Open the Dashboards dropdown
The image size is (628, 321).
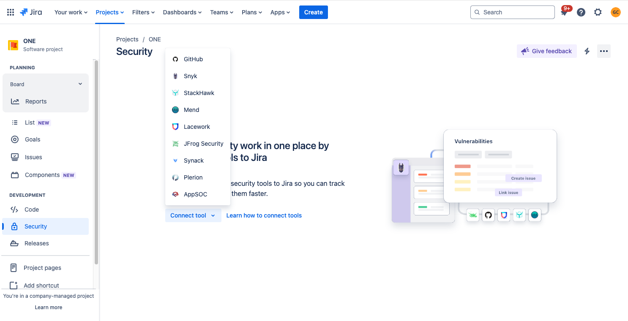tap(182, 12)
